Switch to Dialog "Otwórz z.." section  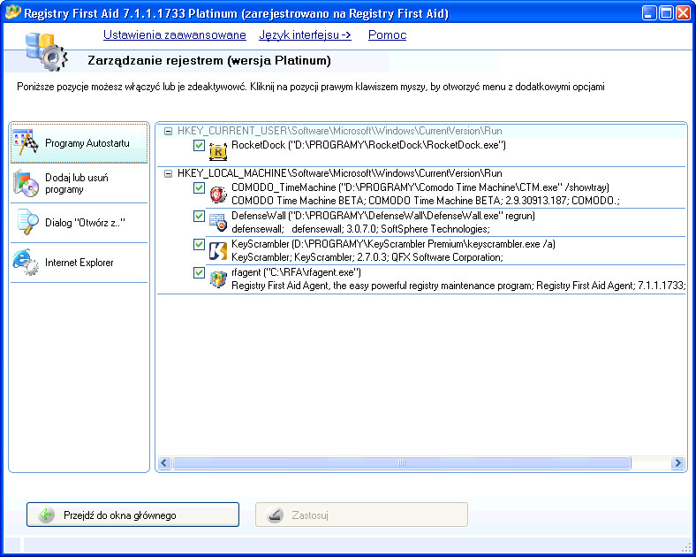pyautogui.click(x=79, y=223)
